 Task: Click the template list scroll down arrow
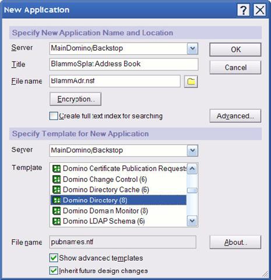[192, 221]
